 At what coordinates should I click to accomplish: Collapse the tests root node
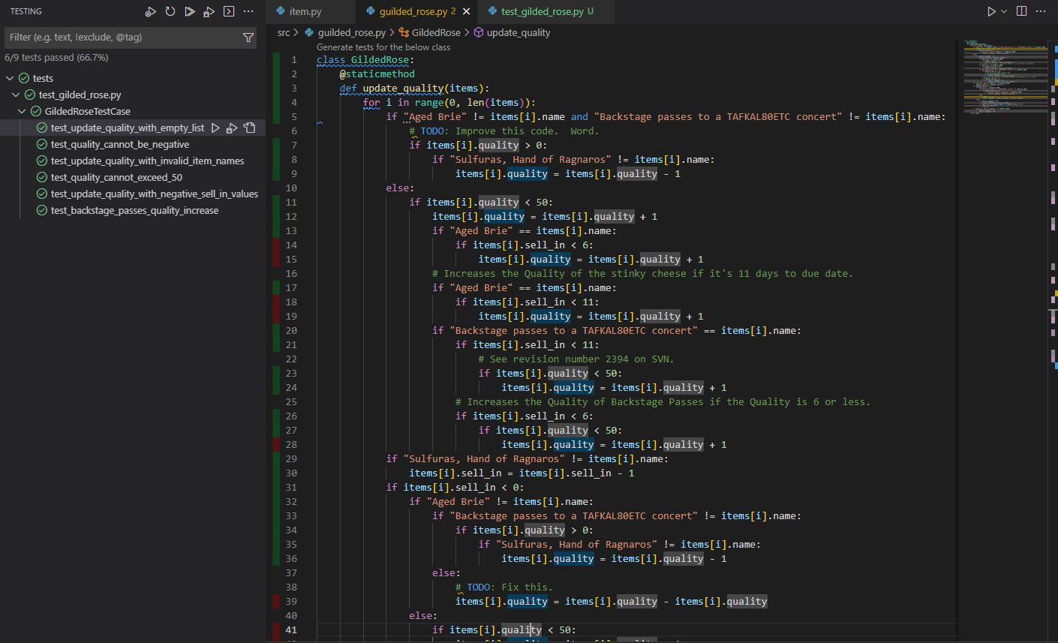(x=10, y=78)
